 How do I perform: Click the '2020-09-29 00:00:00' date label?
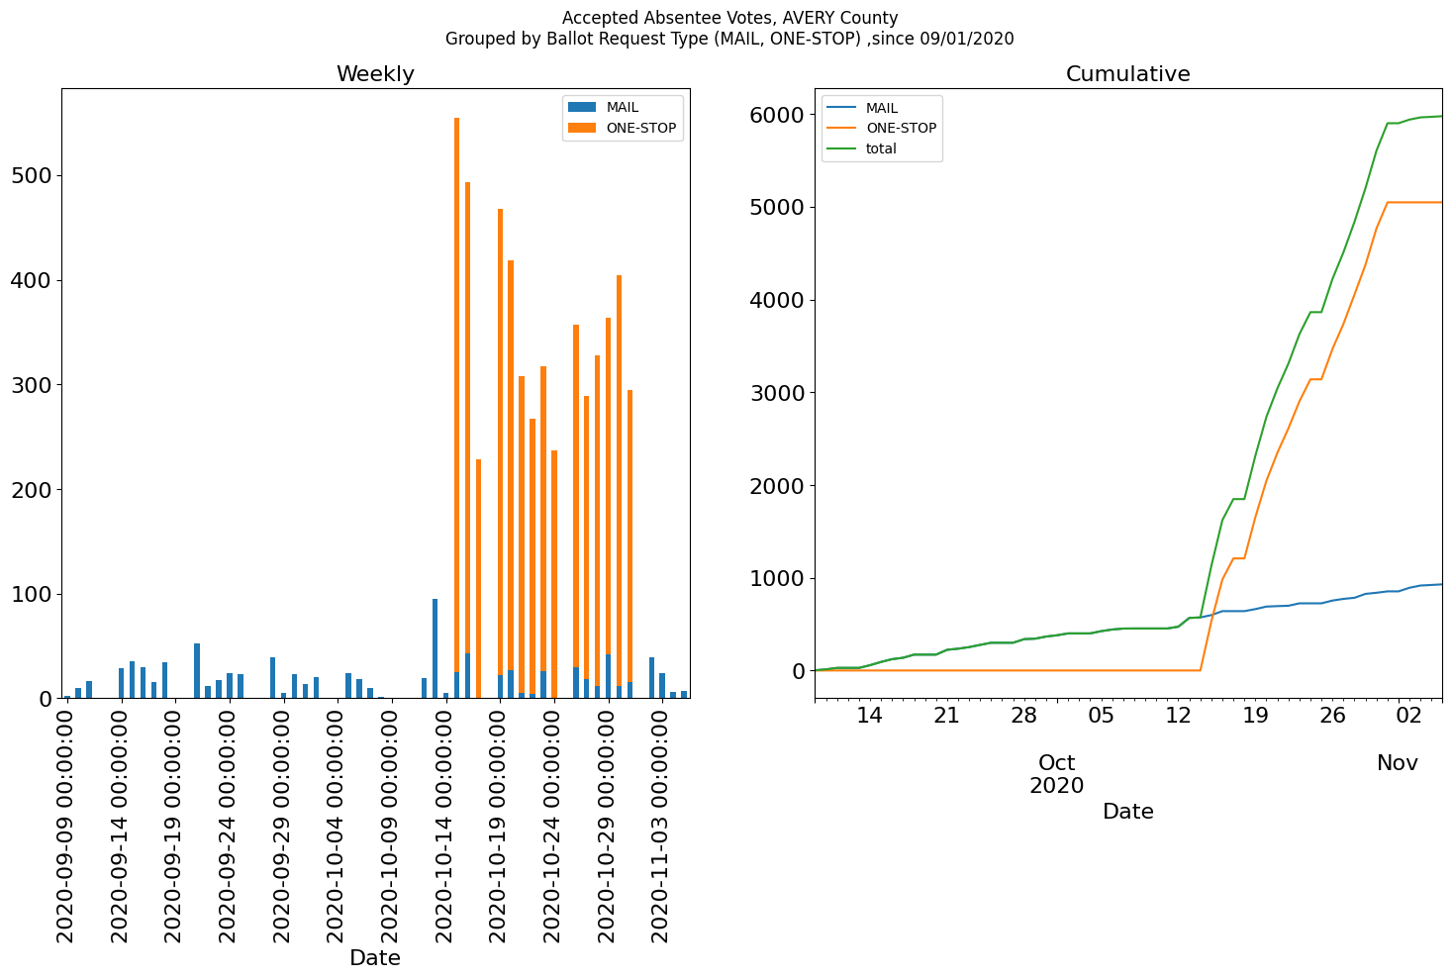(x=282, y=825)
